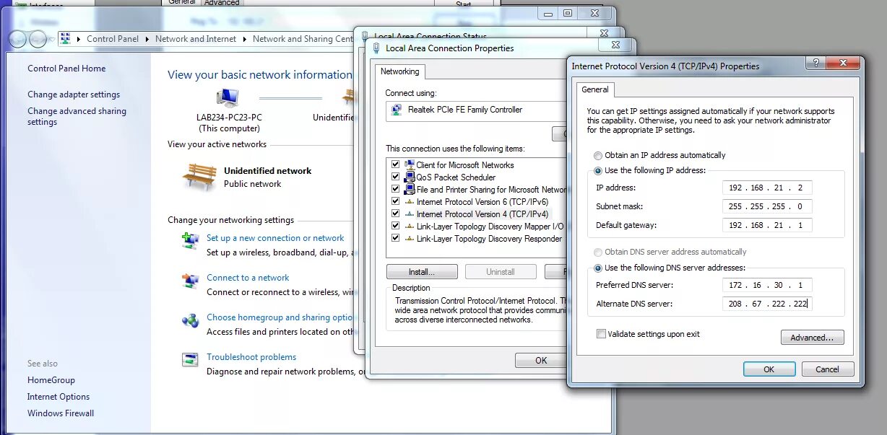Image resolution: width=887 pixels, height=435 pixels.
Task: Select Obtain an IP address automatically
Action: point(597,155)
